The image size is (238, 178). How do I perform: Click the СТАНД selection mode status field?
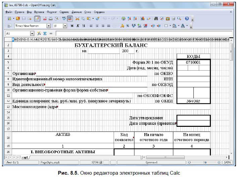(98, 162)
